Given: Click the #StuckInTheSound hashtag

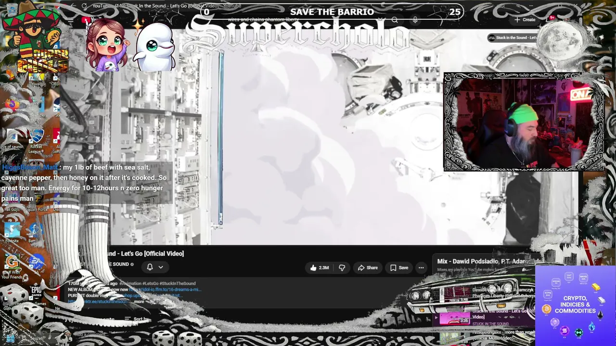Looking at the screenshot, I should 178,284.
